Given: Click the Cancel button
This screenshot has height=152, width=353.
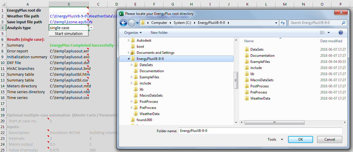Looking at the screenshot, I should pos(330,139).
